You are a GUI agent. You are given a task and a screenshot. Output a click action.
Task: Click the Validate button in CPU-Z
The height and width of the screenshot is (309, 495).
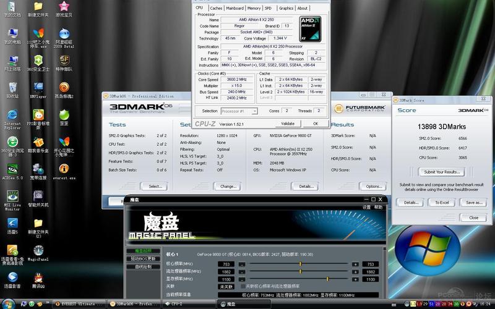coord(288,124)
